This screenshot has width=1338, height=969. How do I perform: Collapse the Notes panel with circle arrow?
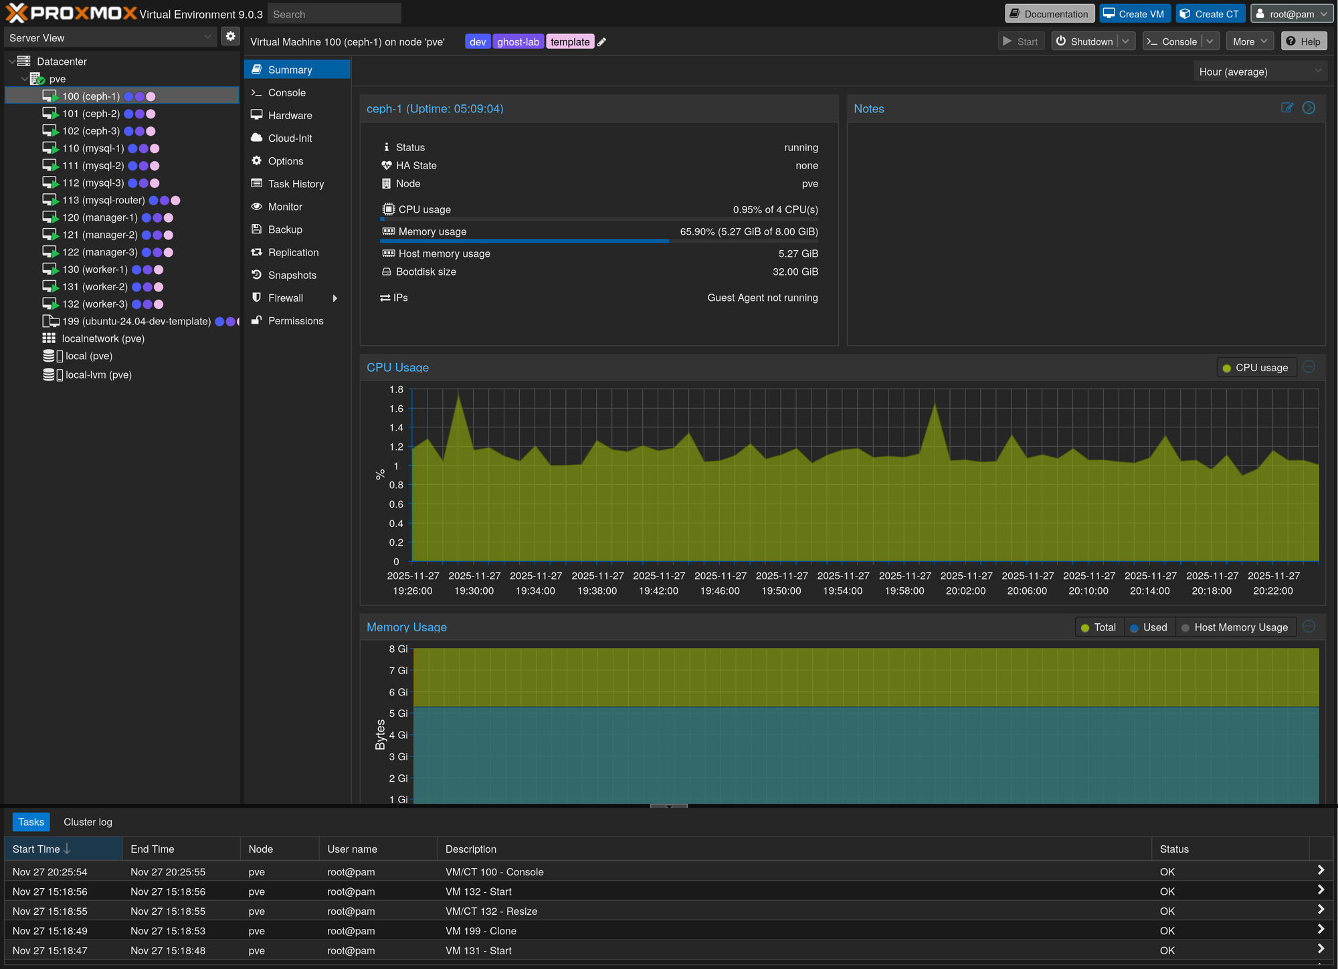pyautogui.click(x=1309, y=108)
